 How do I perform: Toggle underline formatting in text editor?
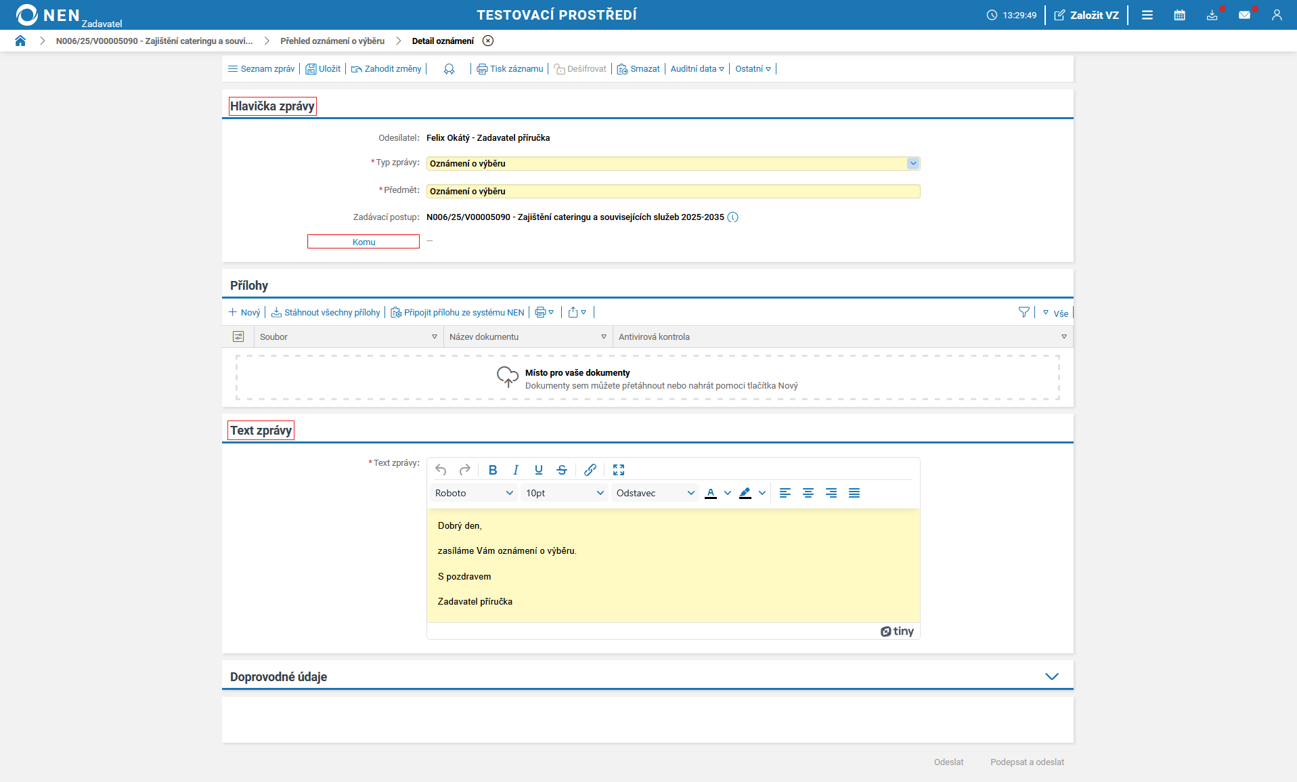point(539,470)
